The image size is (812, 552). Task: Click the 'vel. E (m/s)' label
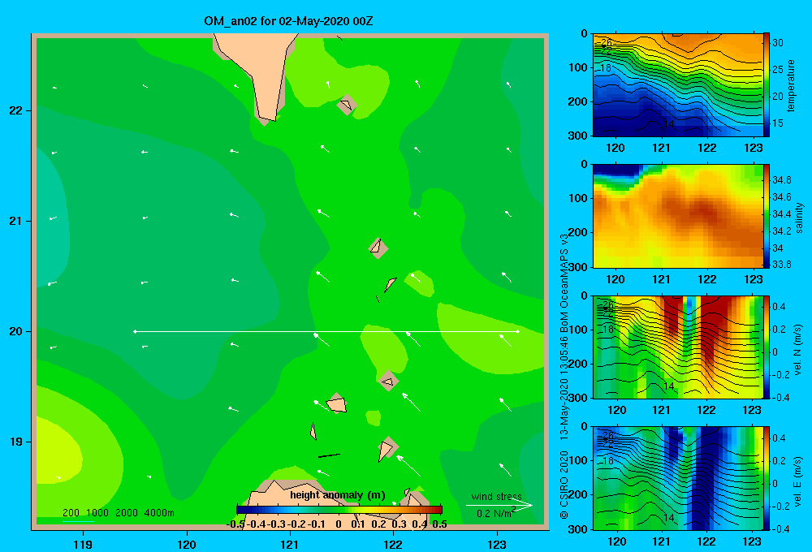click(797, 481)
